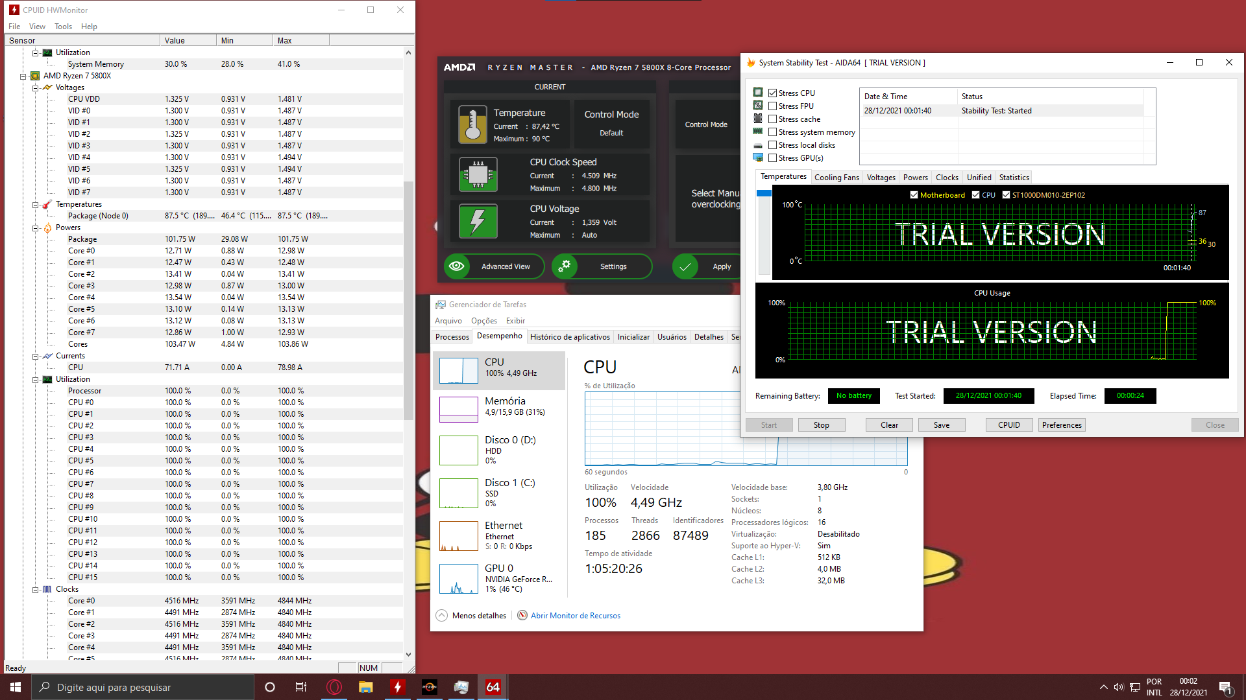Image resolution: width=1246 pixels, height=700 pixels.
Task: Open AIDA64 Preferences button
Action: (x=1062, y=425)
